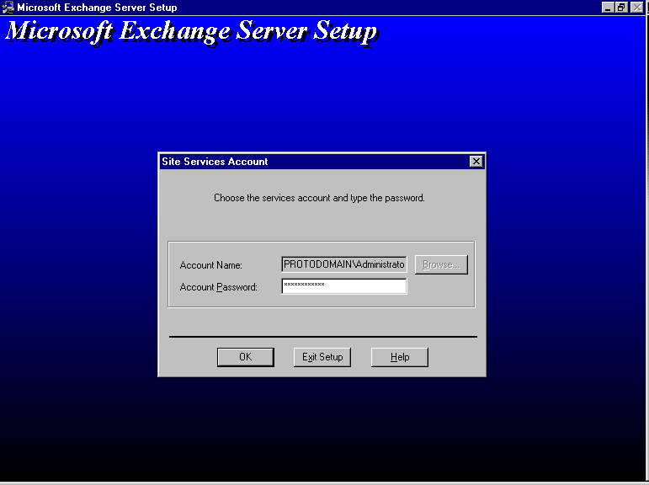Focus the Account Name input field
The image size is (649, 485).
tap(344, 264)
